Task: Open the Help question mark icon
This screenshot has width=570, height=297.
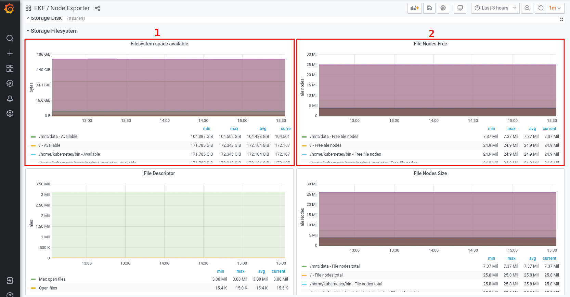Action: (x=10, y=295)
